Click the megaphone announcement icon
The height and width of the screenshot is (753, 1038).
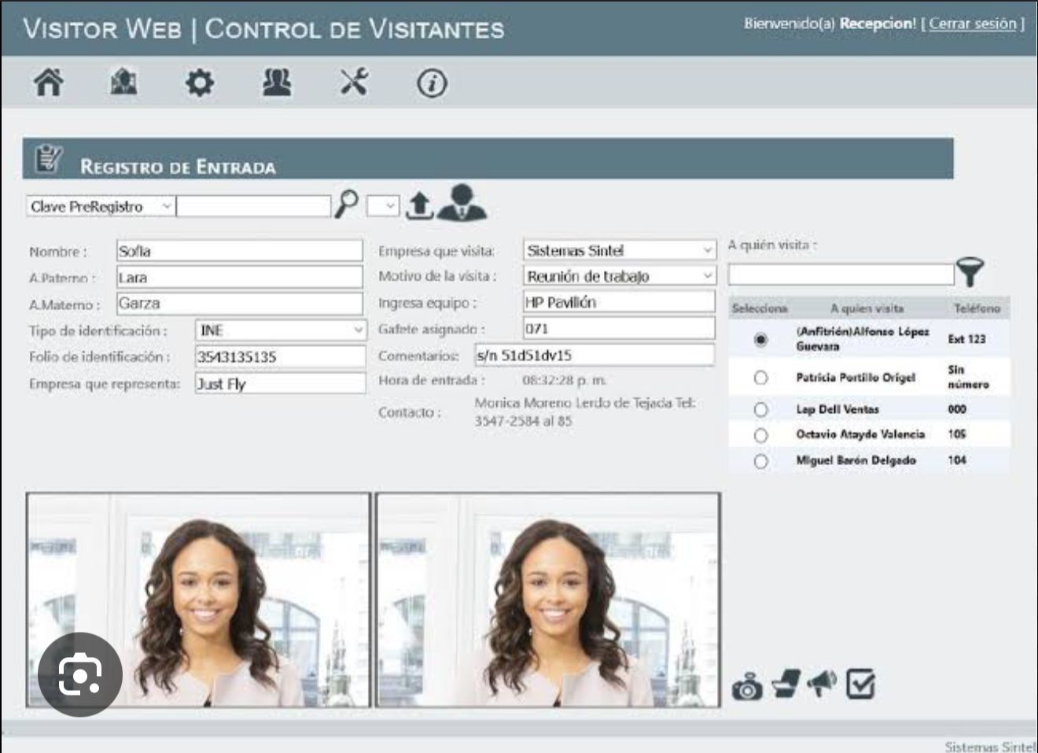[x=822, y=683]
